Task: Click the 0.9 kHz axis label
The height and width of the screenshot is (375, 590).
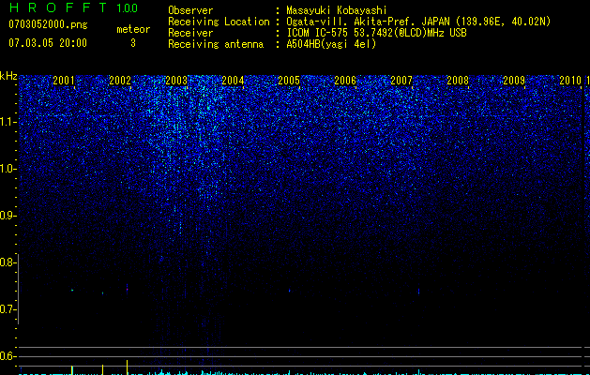Action: (8, 216)
